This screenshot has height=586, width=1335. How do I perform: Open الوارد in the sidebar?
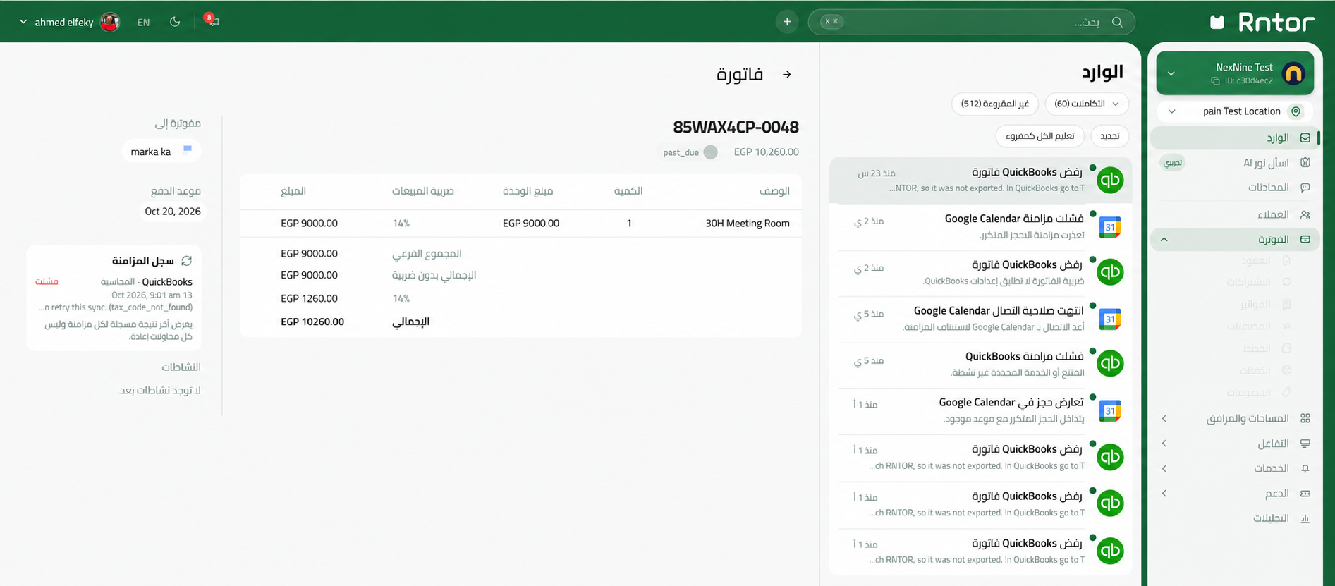[x=1235, y=138]
